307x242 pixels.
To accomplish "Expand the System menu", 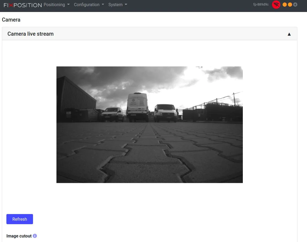I will pyautogui.click(x=118, y=5).
